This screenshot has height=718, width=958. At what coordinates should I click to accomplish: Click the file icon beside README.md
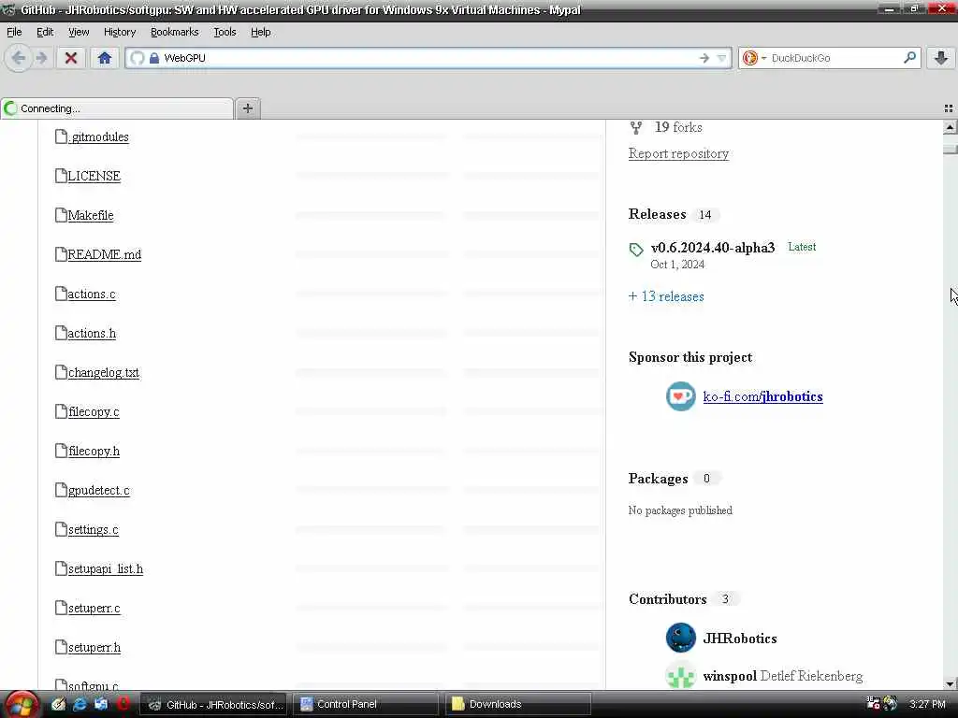(61, 254)
